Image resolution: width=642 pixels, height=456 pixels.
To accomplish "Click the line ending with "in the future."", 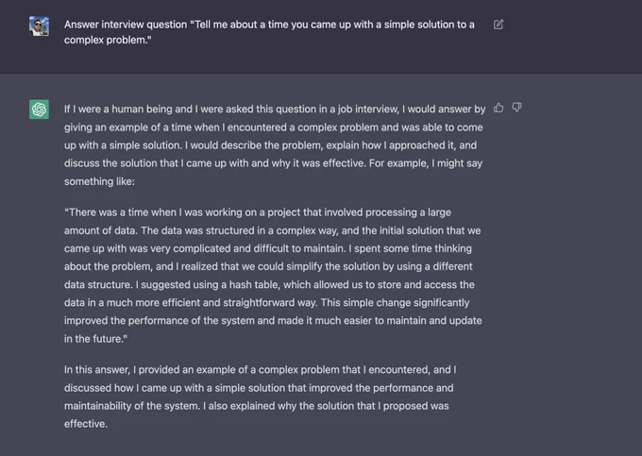I will point(95,339).
